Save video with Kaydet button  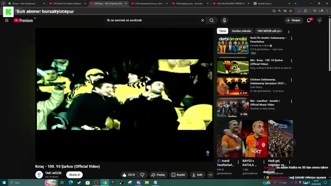178,175
